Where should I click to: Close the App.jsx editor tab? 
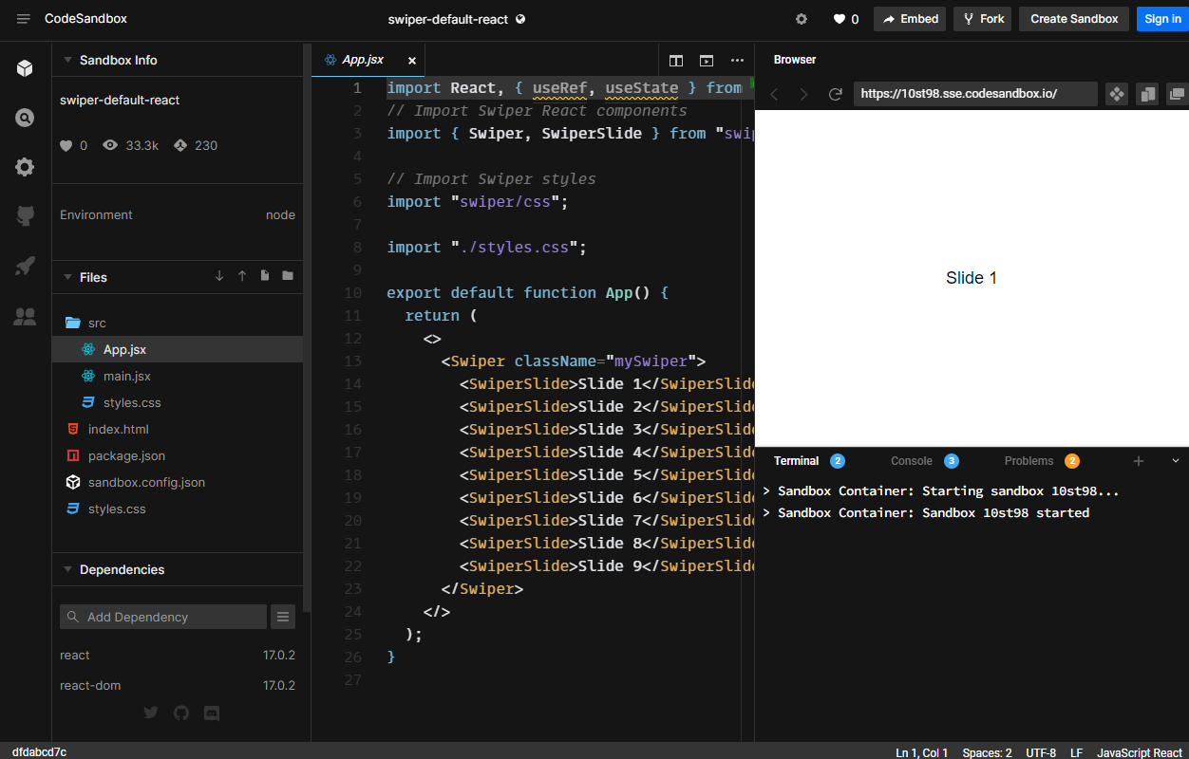(412, 60)
